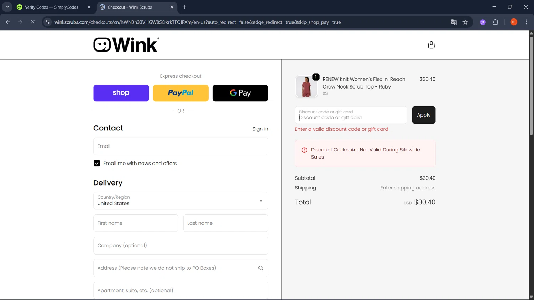534x300 pixels.
Task: Open the purple extension icon
Action: [483, 22]
